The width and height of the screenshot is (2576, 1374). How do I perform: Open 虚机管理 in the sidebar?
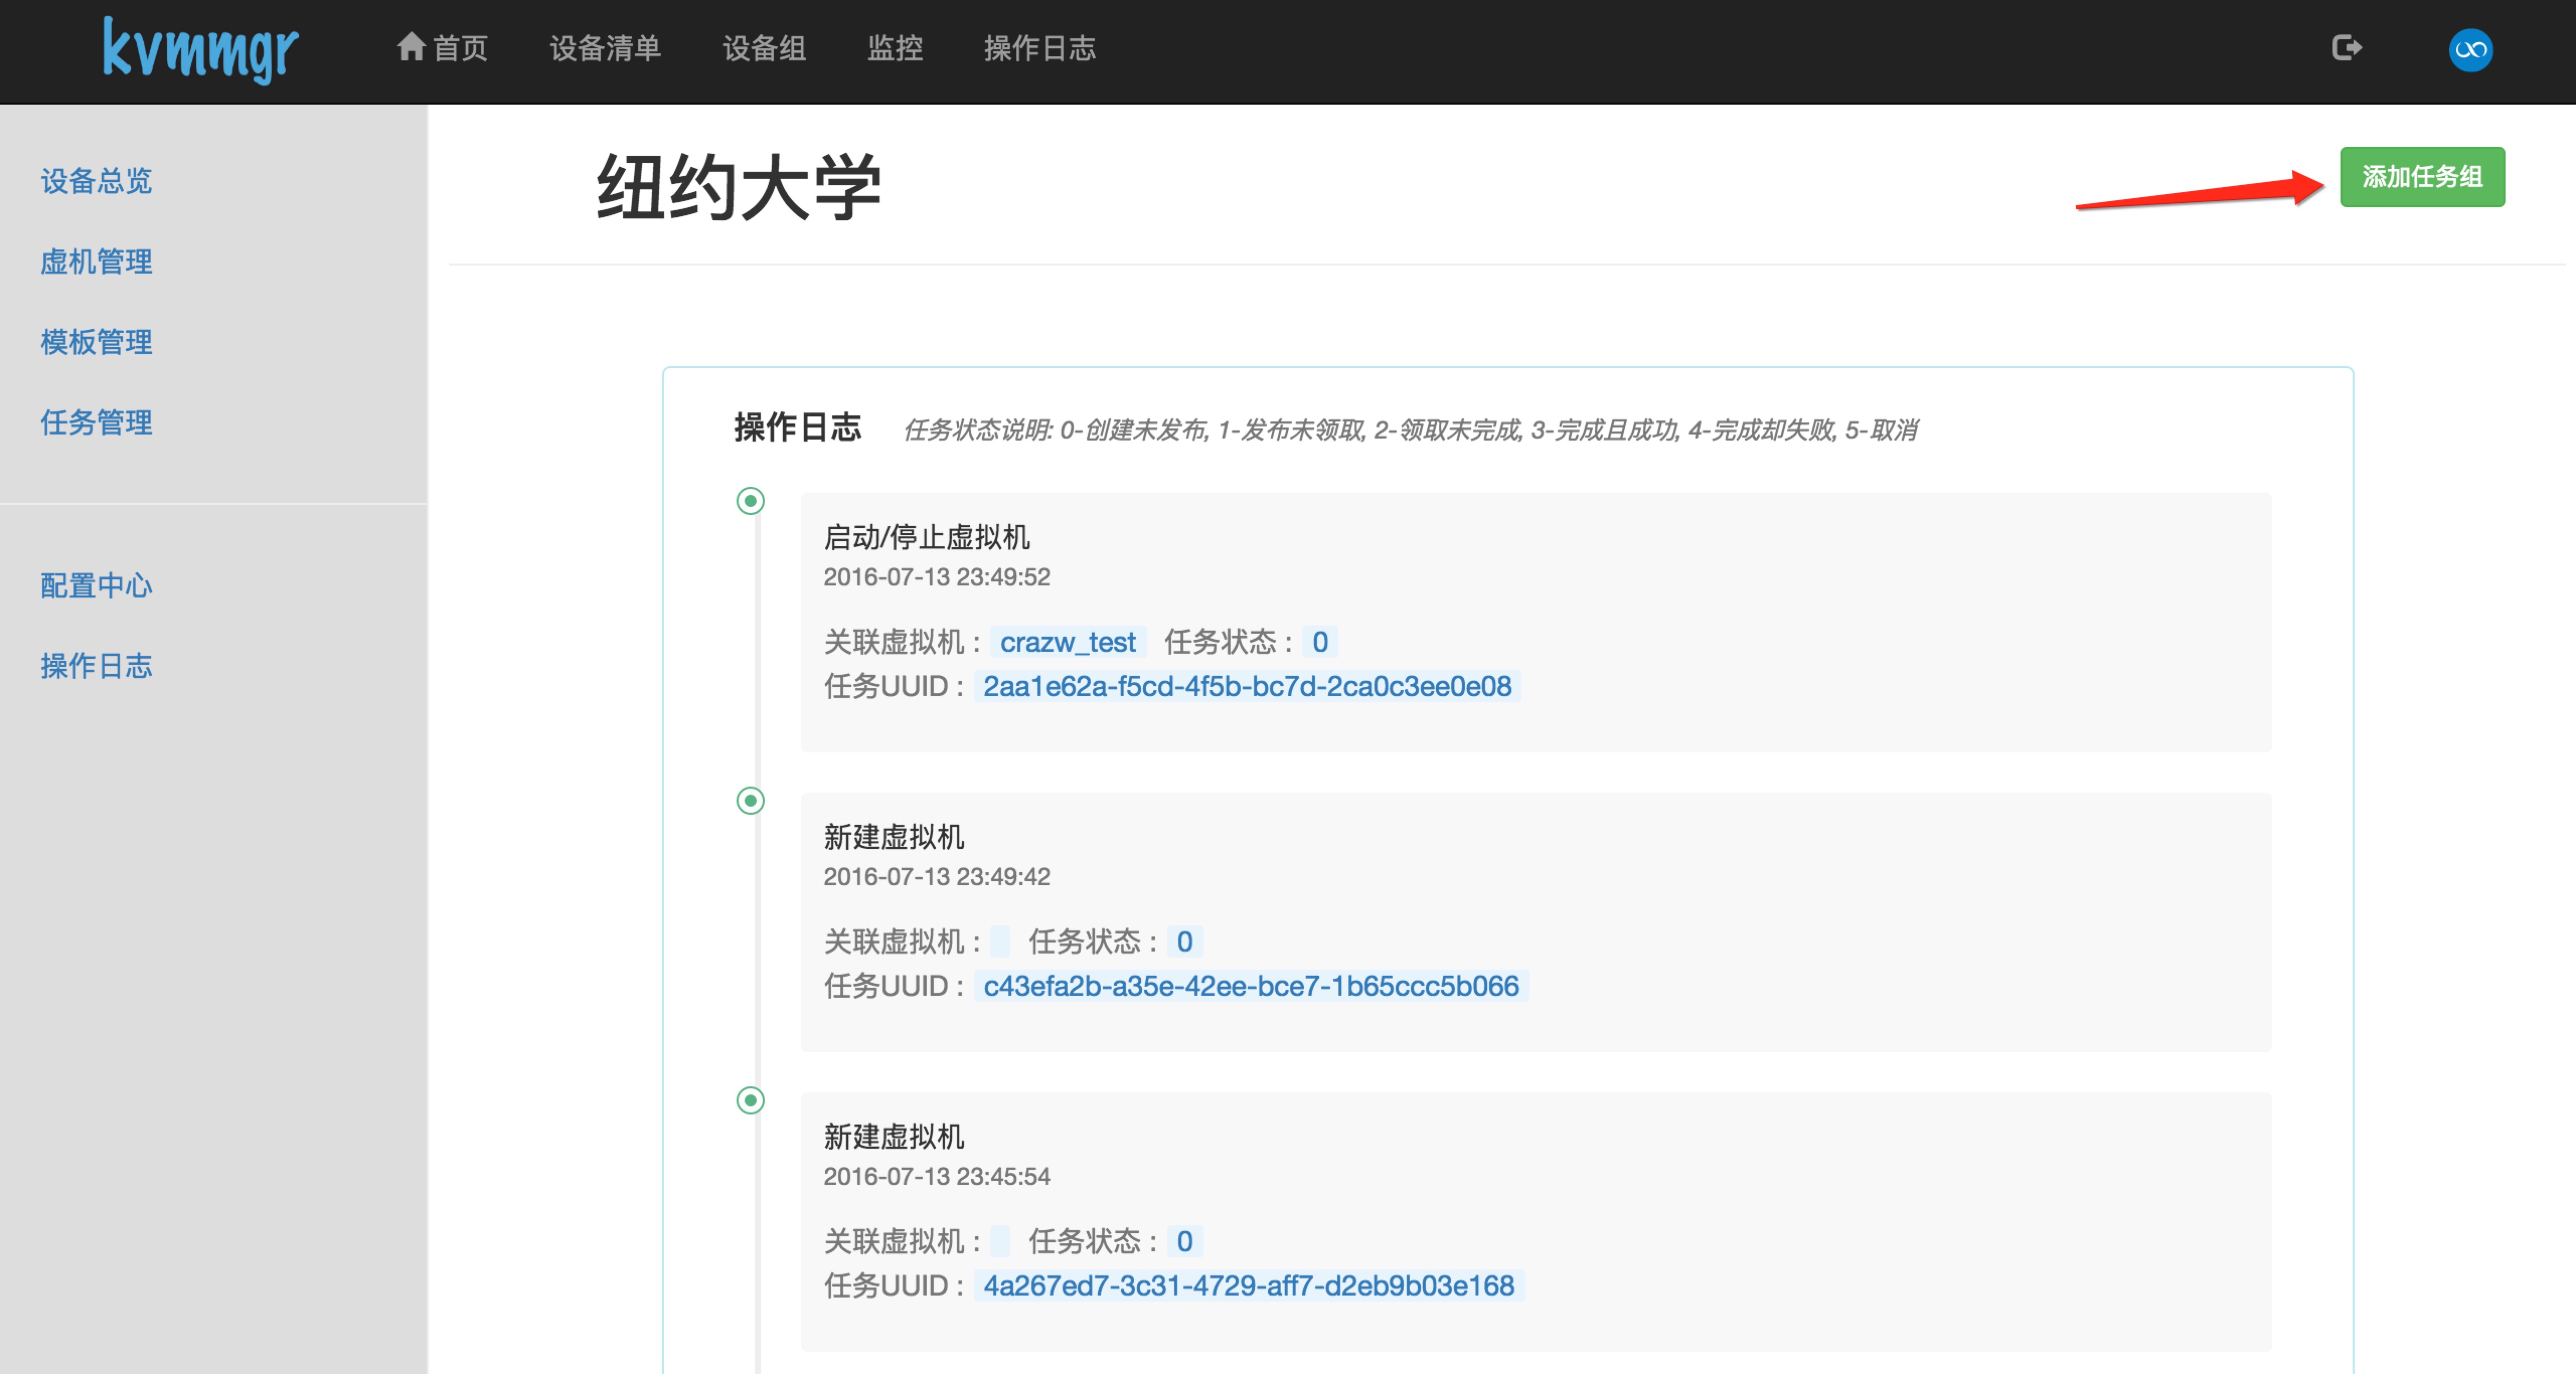click(96, 262)
